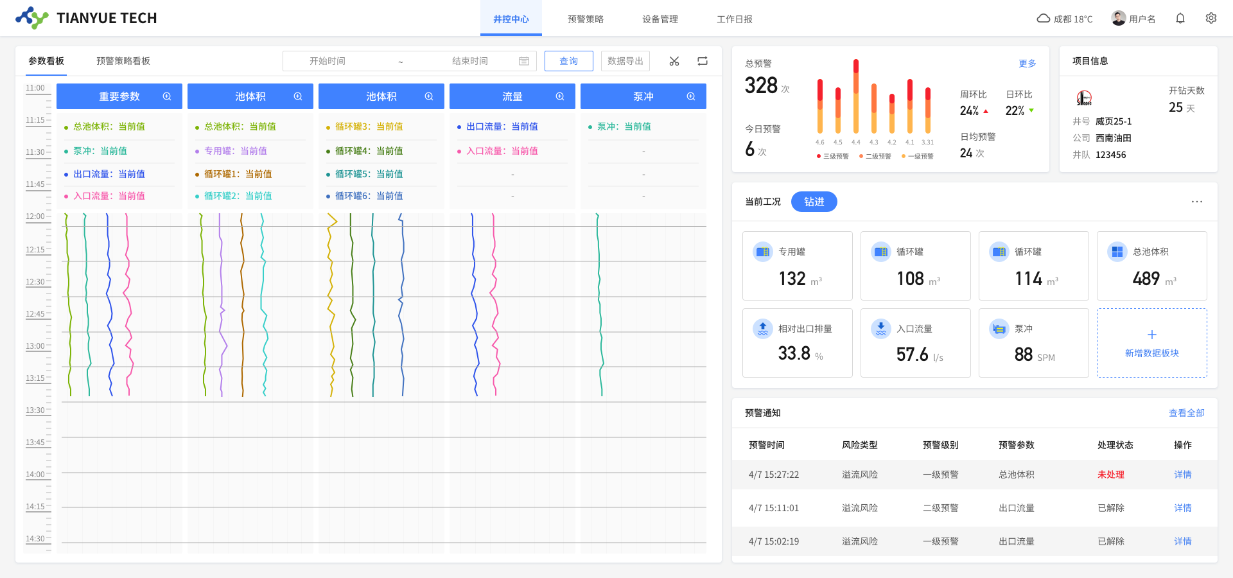
Task: Click the alarm bar for date 4.1
Action: pyautogui.click(x=910, y=107)
